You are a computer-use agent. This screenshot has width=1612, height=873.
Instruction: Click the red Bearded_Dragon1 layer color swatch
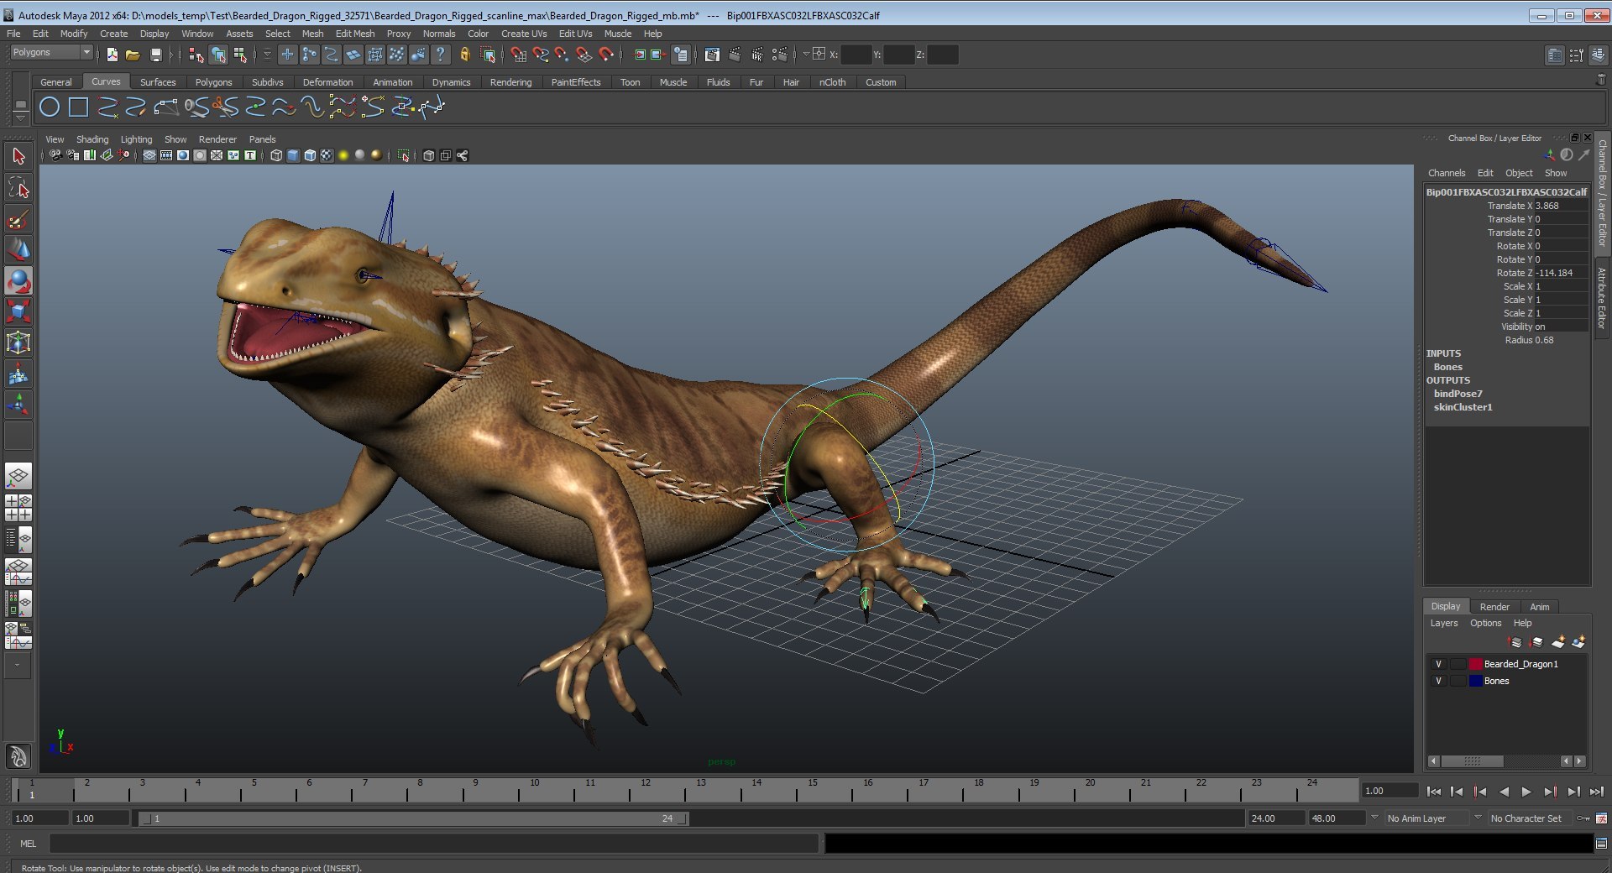(x=1475, y=664)
